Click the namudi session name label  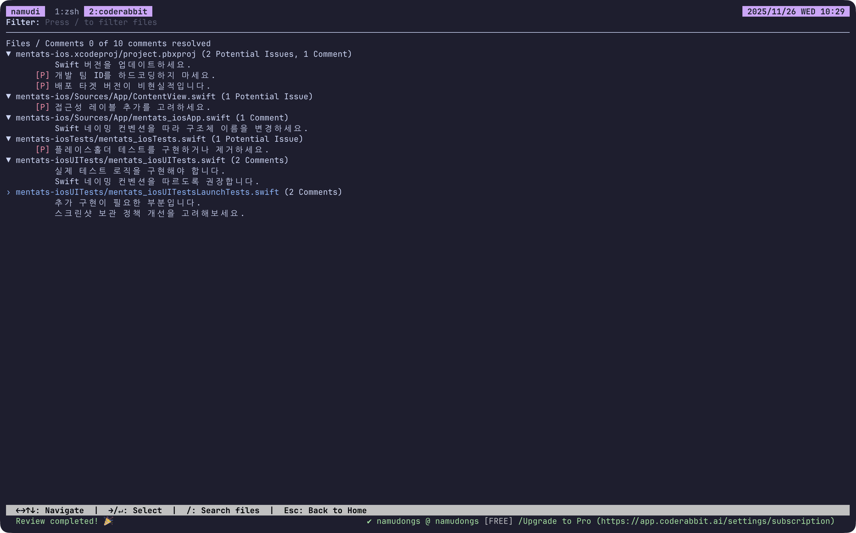pyautogui.click(x=25, y=12)
